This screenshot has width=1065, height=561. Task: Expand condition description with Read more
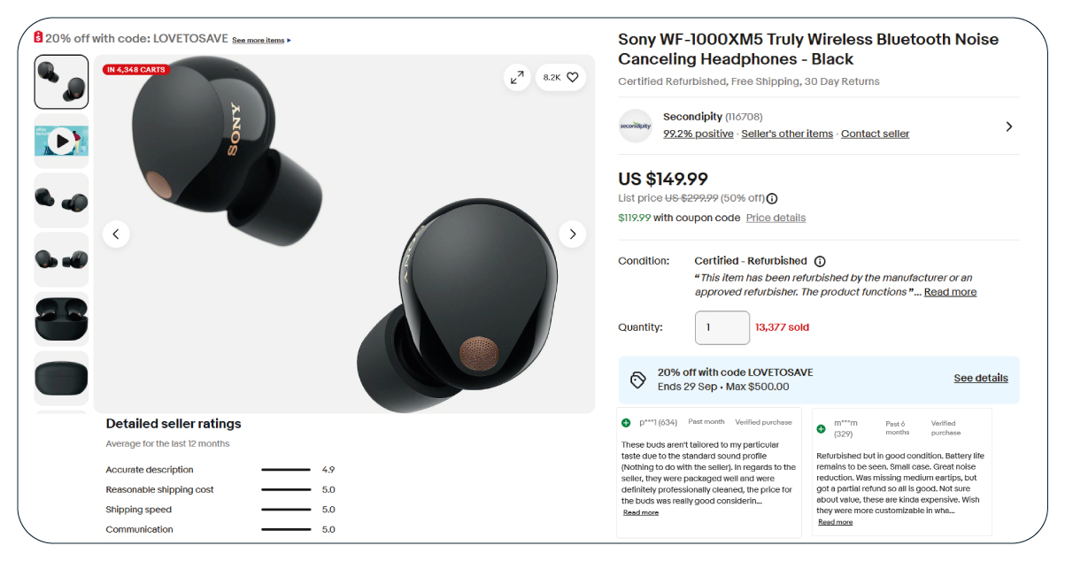click(950, 292)
